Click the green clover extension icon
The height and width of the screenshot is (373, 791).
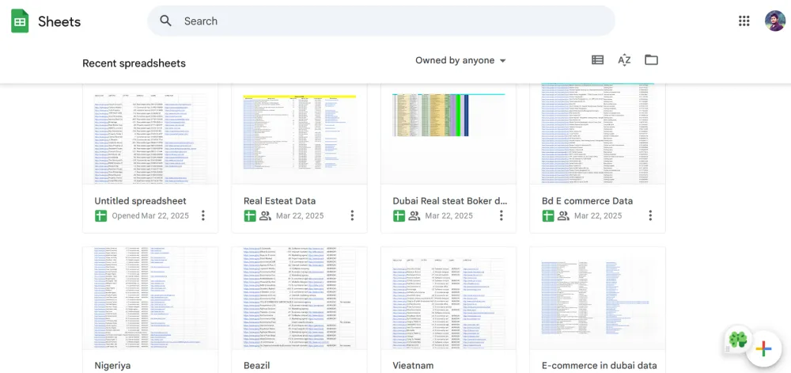(737, 341)
